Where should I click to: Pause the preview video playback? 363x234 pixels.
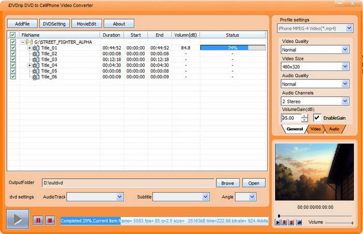click(284, 223)
